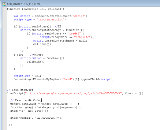This screenshot has height=130, width=160.
Task: Click the "loaded" string literal
Action: tap(74, 33)
